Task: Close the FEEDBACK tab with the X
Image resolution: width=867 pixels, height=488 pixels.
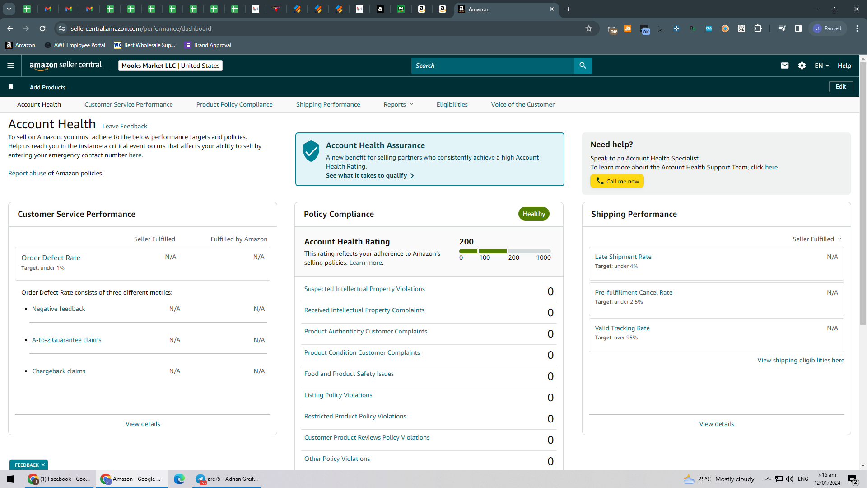Action: 43,465
